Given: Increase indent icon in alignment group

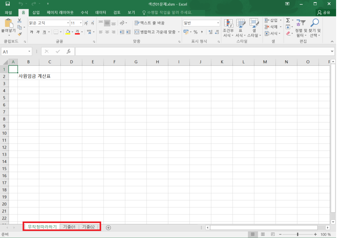Looking at the screenshot, I should coord(128,32).
